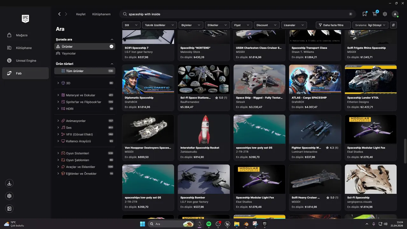Select Fab in the sidebar
407x229 pixels.
[x=25, y=73]
